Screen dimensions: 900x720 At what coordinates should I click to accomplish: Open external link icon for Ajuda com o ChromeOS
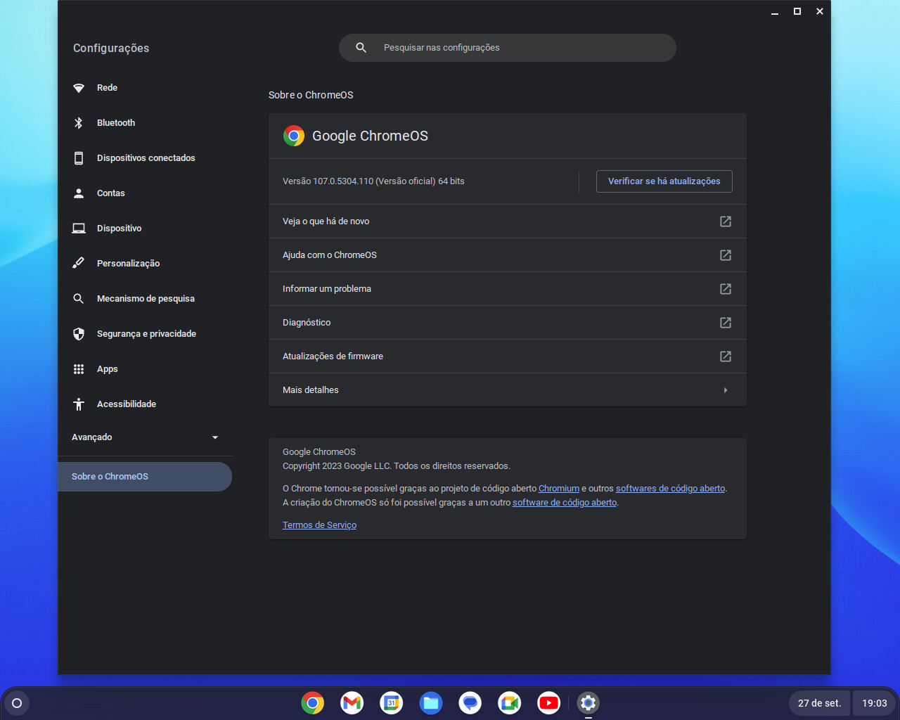tap(726, 255)
